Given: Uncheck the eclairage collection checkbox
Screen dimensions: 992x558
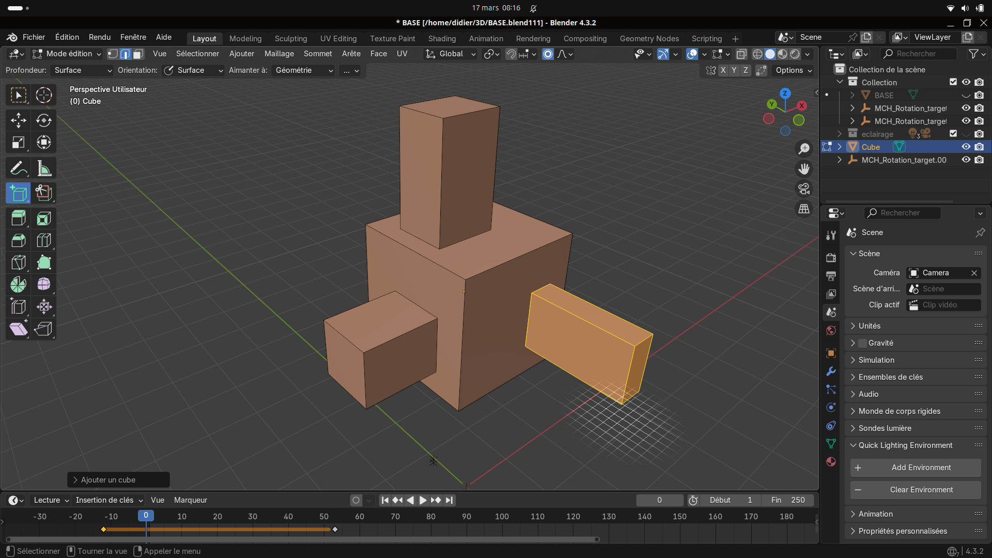Looking at the screenshot, I should pos(953,134).
